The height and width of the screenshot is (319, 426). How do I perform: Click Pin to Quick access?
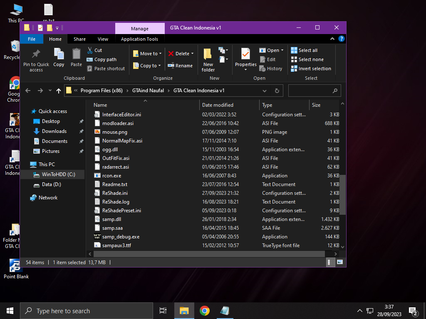(x=36, y=61)
